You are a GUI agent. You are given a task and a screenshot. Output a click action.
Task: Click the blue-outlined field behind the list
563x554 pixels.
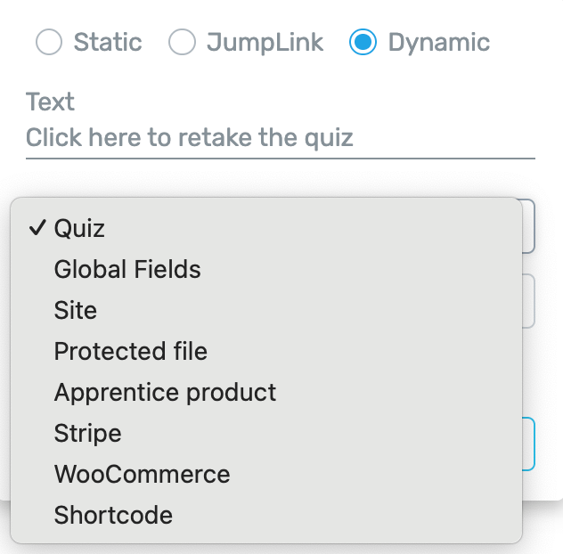click(527, 444)
